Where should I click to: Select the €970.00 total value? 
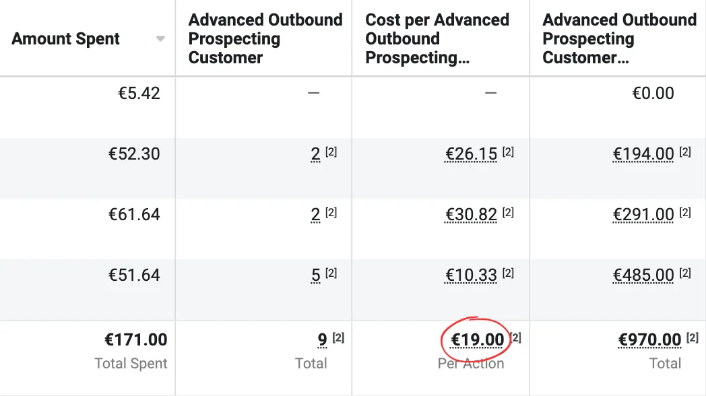point(649,340)
